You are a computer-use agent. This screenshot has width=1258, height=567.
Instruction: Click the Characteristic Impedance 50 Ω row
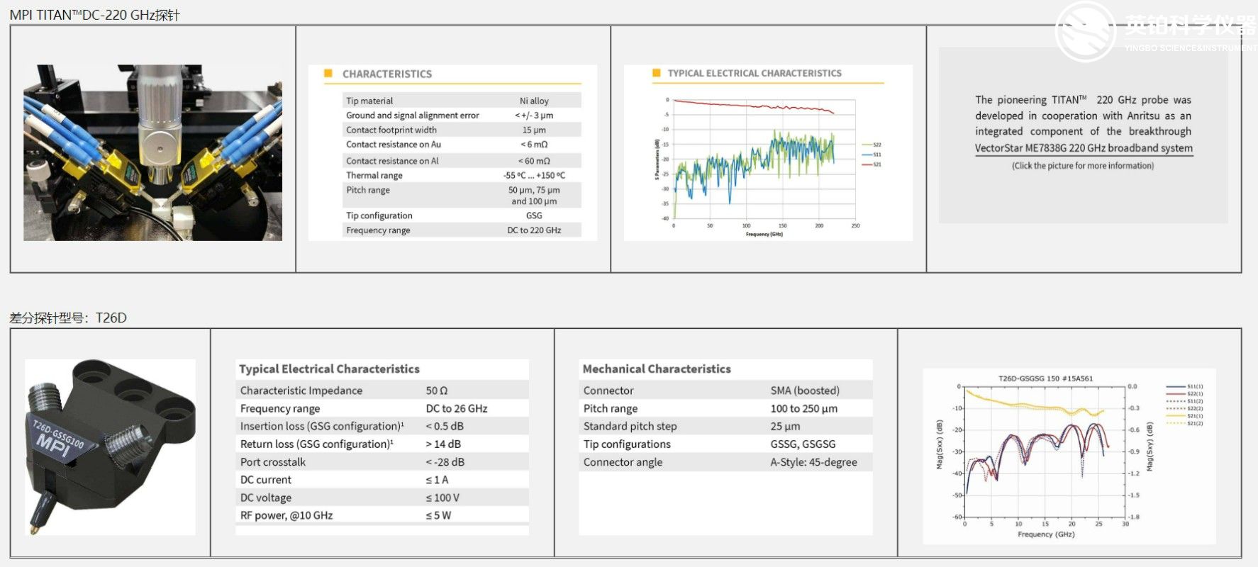click(x=382, y=391)
